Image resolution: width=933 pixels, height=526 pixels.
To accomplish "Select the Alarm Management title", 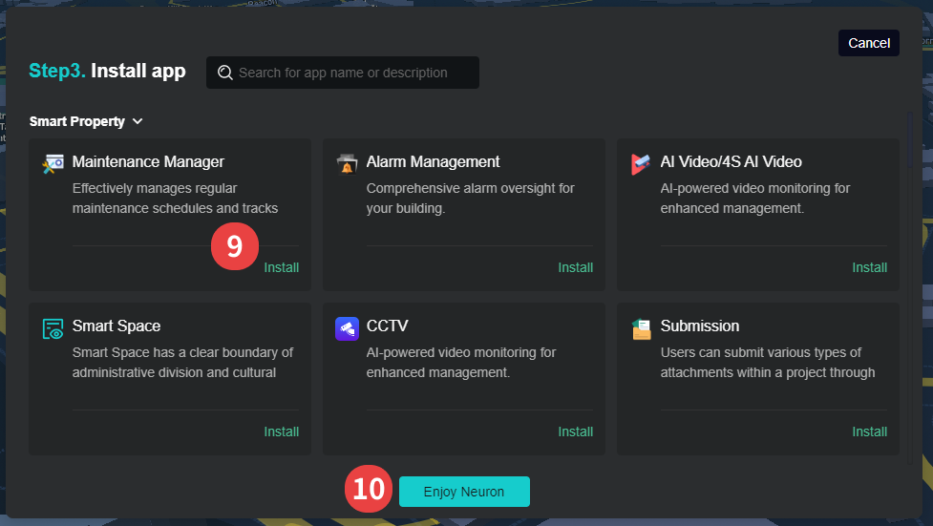I will click(x=434, y=162).
